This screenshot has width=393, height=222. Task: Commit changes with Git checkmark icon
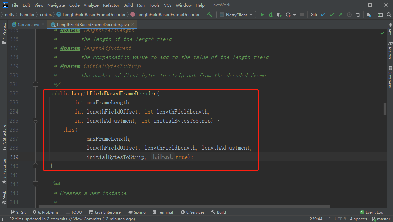332,15
